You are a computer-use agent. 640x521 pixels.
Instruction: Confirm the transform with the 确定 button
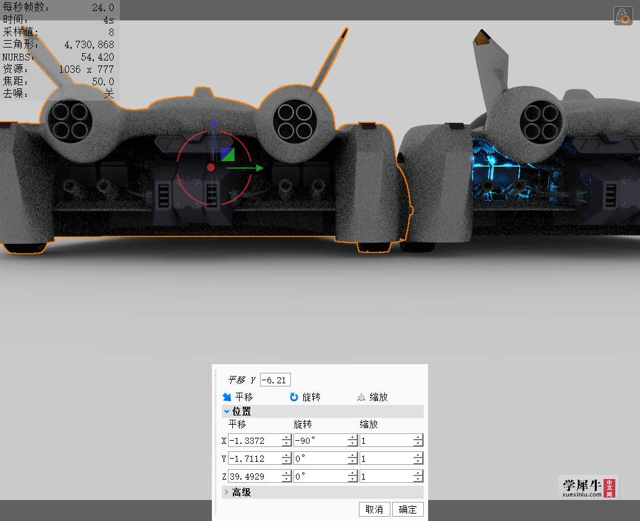tap(408, 509)
